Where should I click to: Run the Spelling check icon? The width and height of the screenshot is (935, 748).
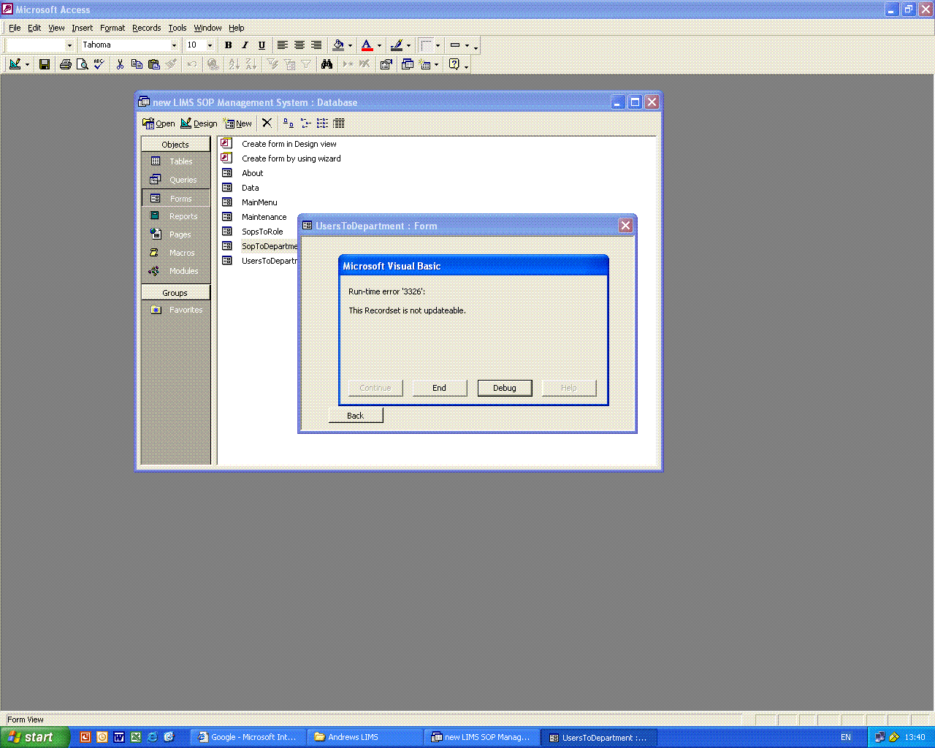(99, 64)
